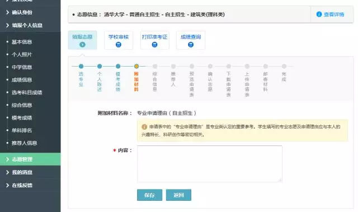Open 基本信息 in the sidebar
This screenshot has height=212, width=358.
tap(22, 42)
